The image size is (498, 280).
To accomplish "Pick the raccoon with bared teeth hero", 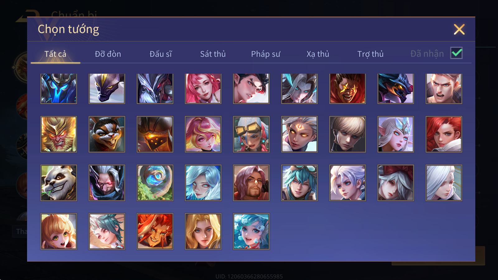I will pos(107,134).
